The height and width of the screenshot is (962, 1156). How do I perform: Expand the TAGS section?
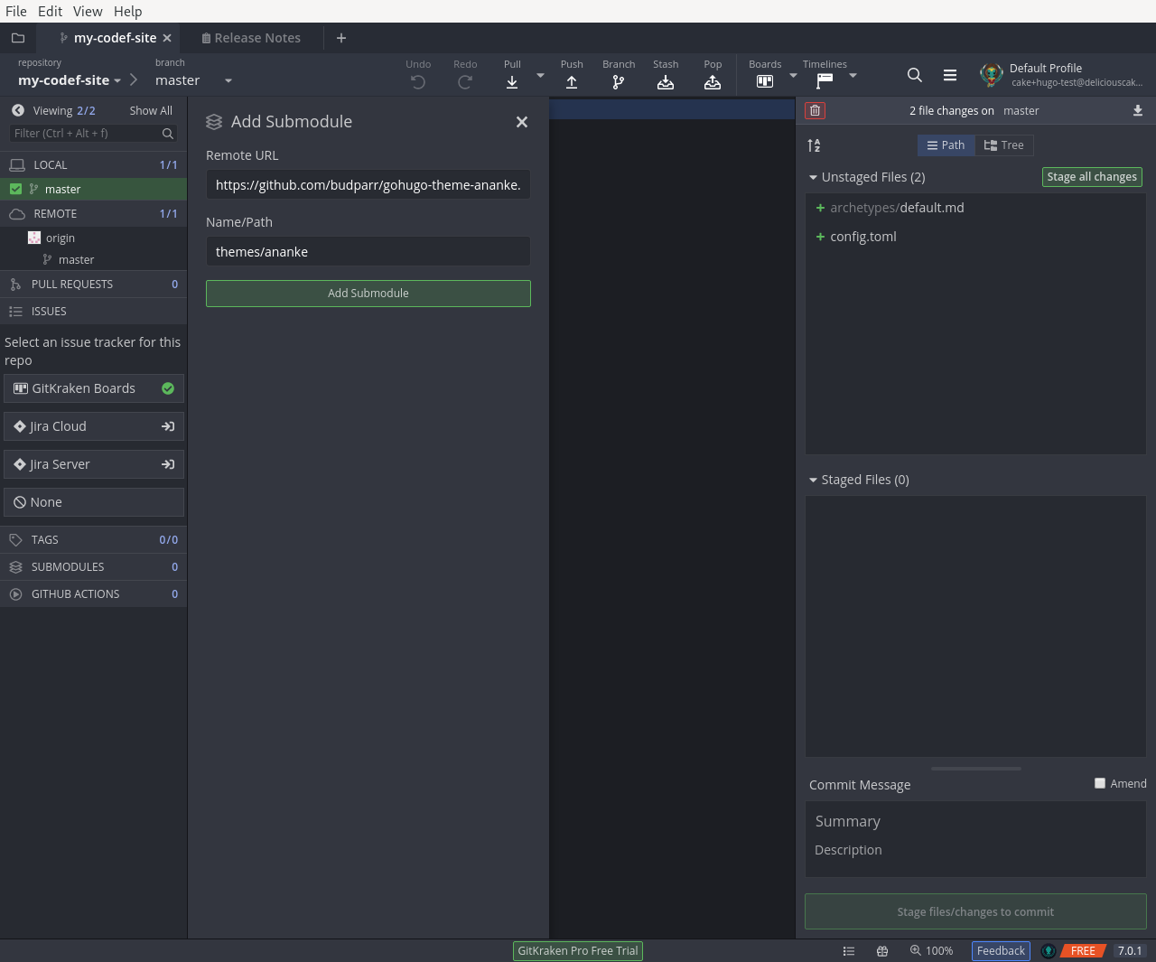[x=94, y=539]
